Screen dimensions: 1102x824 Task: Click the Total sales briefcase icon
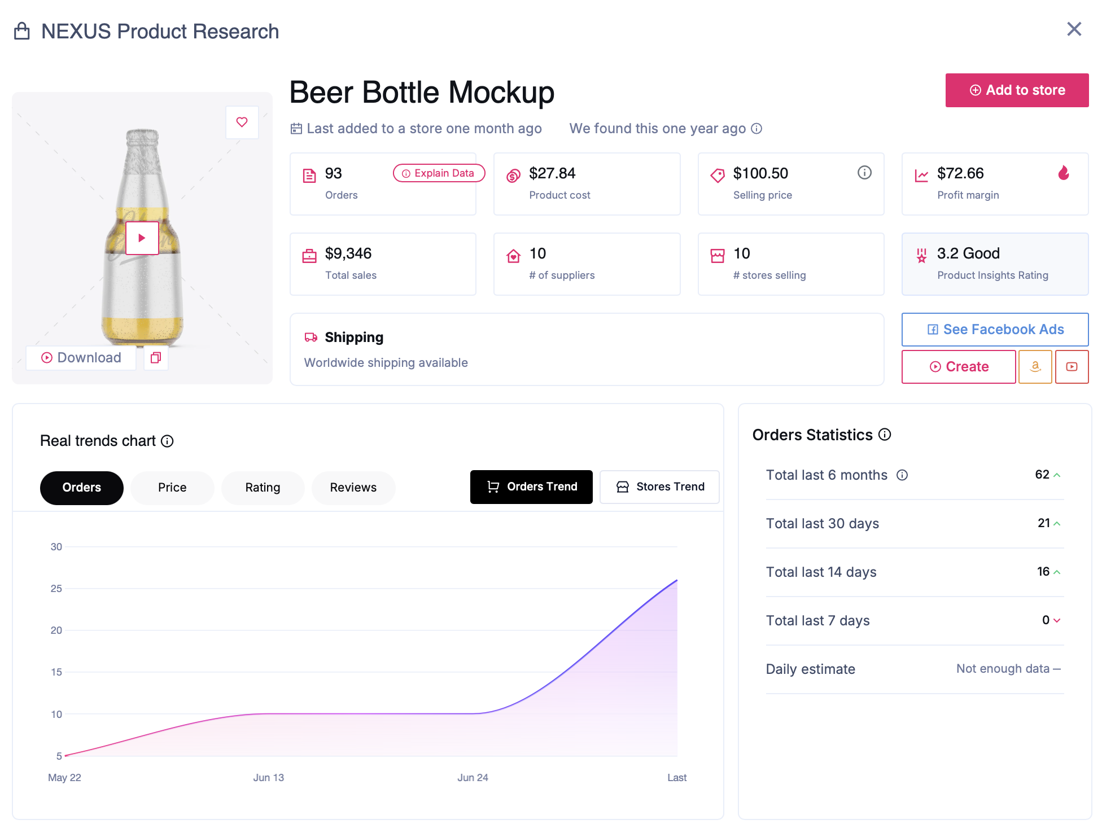click(x=309, y=256)
